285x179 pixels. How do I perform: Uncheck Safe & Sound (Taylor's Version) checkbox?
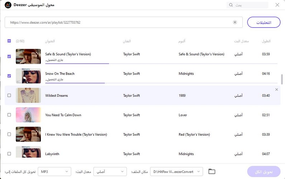[9, 57]
